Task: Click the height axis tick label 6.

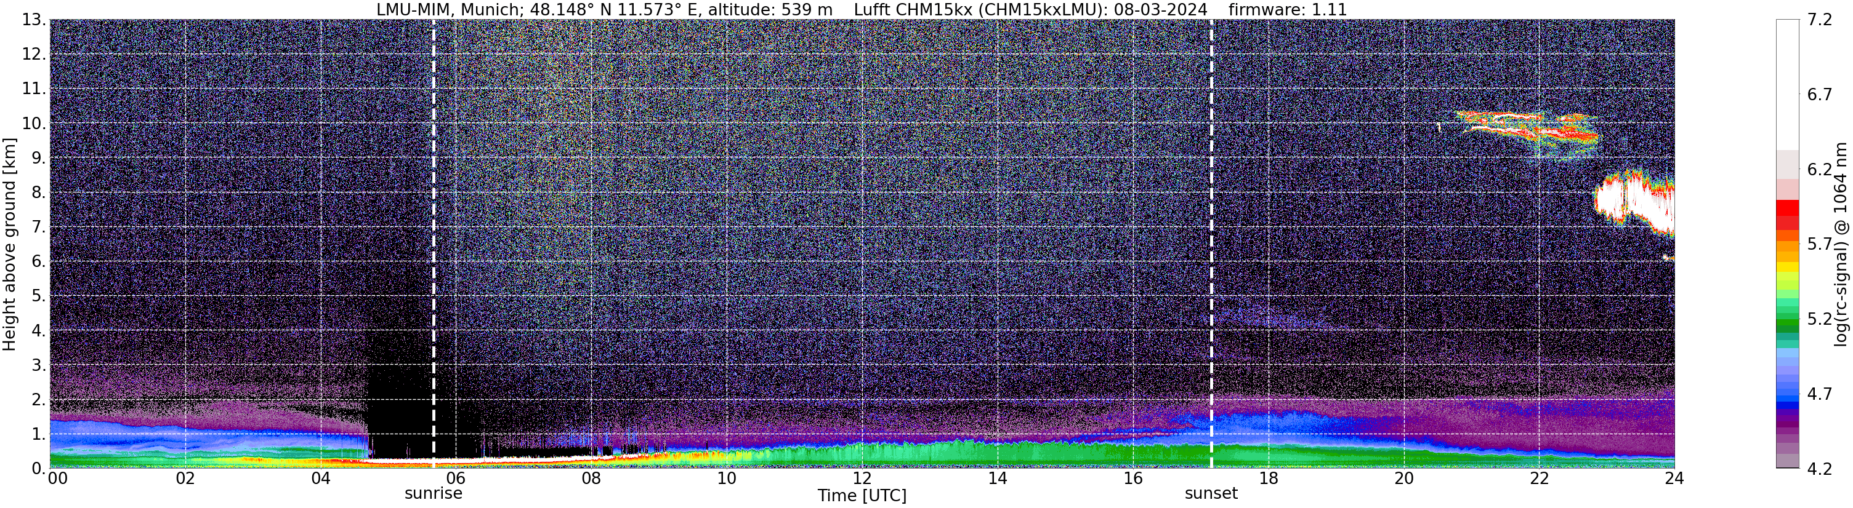Action: click(38, 261)
